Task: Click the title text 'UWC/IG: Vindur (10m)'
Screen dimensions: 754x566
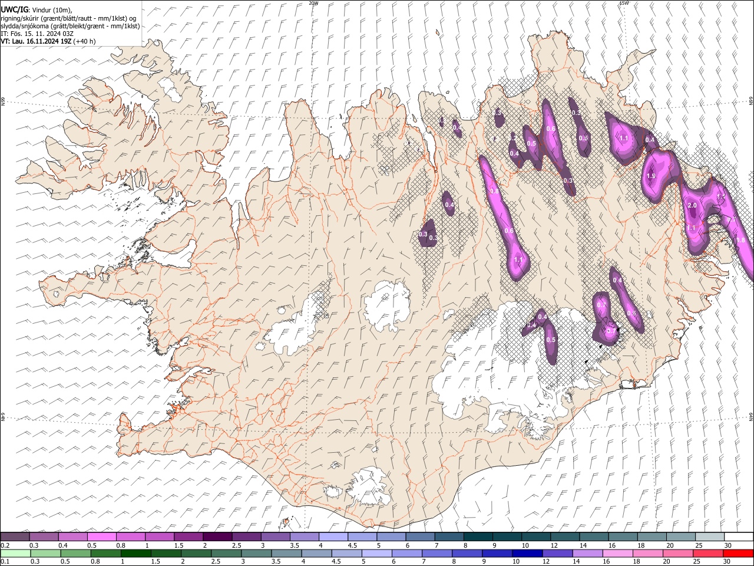Action: click(x=37, y=9)
